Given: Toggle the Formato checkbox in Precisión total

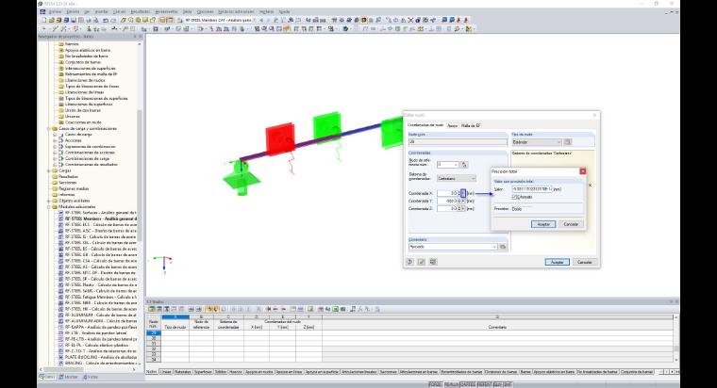Looking at the screenshot, I should (514, 197).
